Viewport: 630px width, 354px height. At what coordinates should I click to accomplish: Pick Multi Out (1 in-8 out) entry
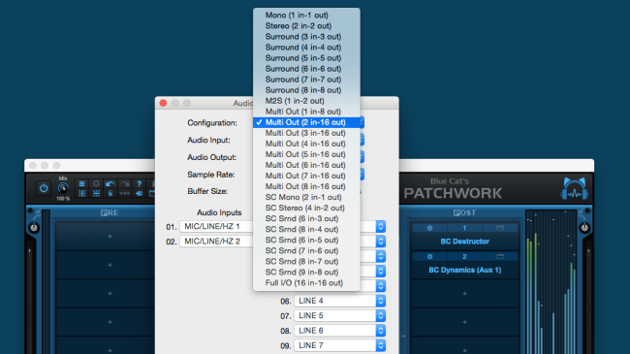306,112
